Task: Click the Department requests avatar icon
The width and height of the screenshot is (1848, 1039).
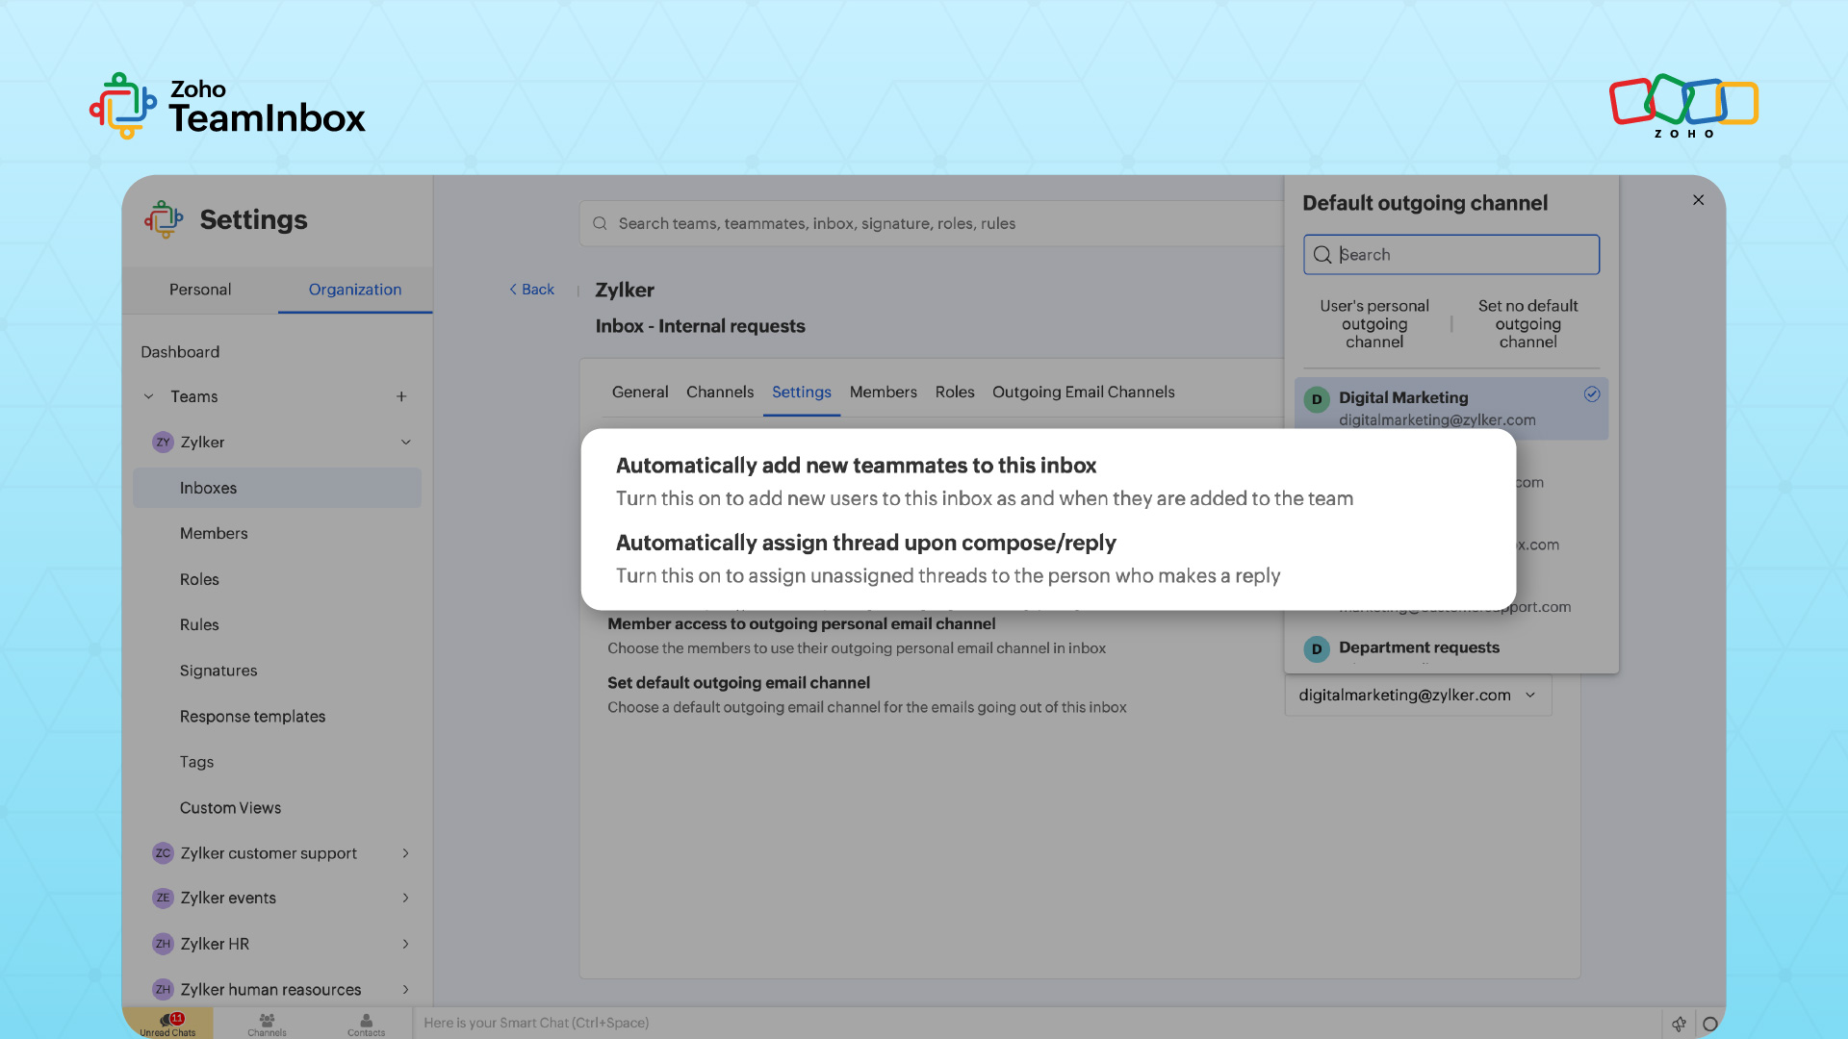Action: tap(1316, 649)
